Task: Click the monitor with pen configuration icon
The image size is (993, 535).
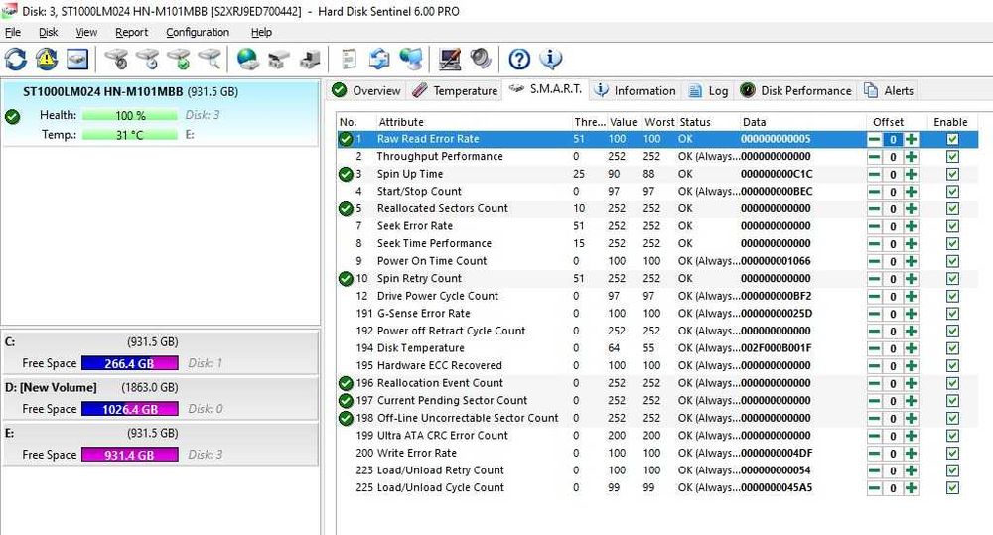Action: 450,59
